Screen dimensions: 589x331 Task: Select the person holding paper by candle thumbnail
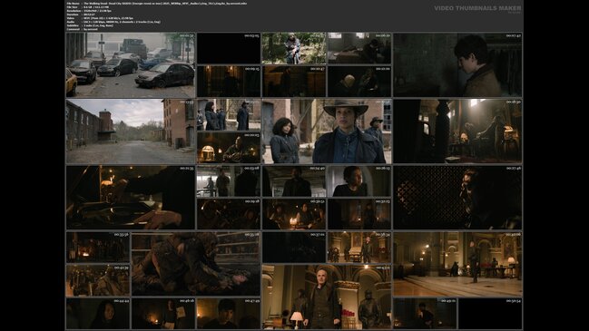click(163, 314)
